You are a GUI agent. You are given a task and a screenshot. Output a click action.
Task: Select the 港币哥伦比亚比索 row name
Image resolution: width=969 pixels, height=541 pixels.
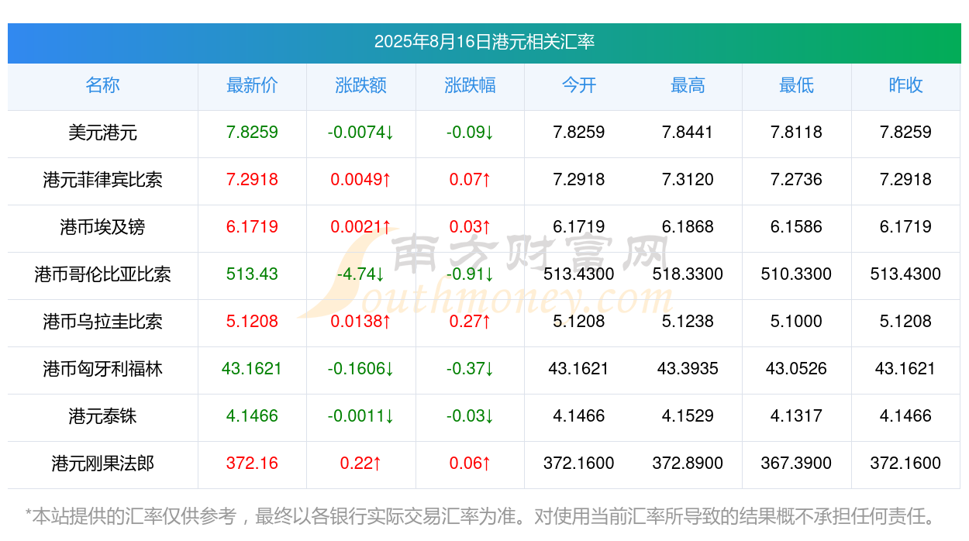pos(102,274)
